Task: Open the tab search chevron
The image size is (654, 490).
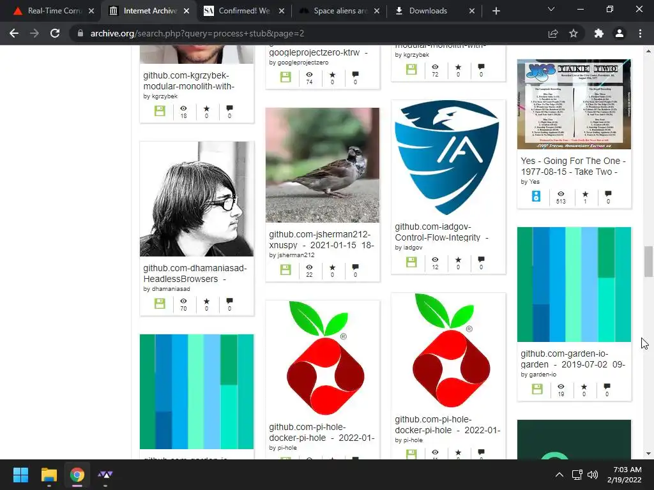Action: pyautogui.click(x=551, y=9)
